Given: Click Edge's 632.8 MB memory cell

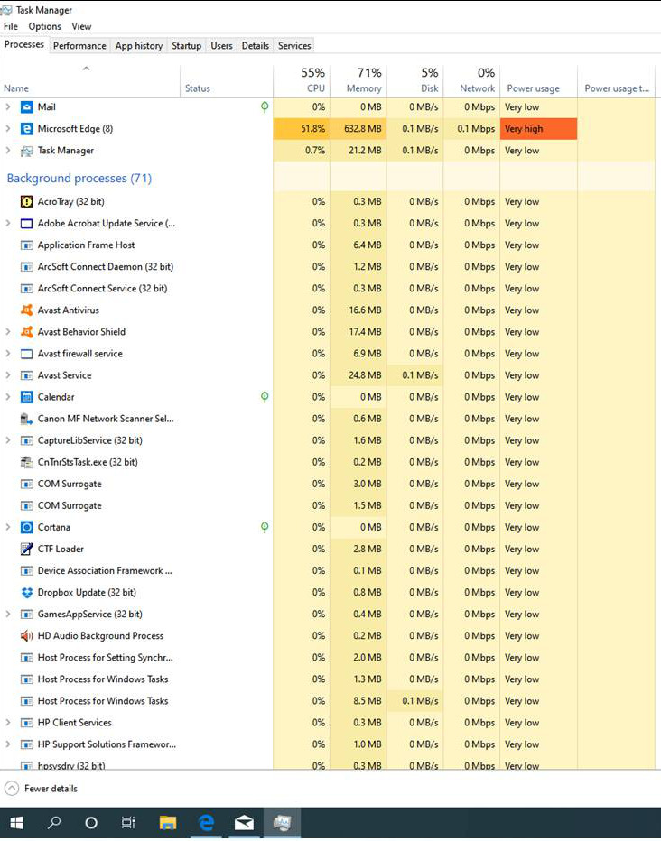Looking at the screenshot, I should pyautogui.click(x=358, y=129).
